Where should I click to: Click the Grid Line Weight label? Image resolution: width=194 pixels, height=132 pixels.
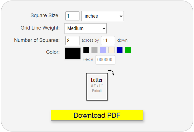[40, 28]
